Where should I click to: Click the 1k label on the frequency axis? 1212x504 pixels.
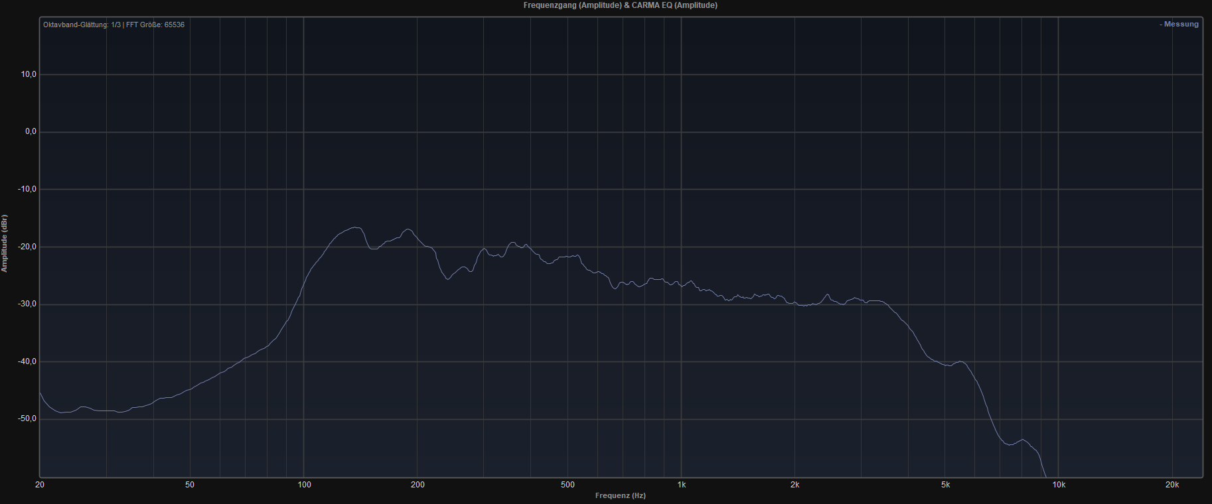[x=682, y=485]
